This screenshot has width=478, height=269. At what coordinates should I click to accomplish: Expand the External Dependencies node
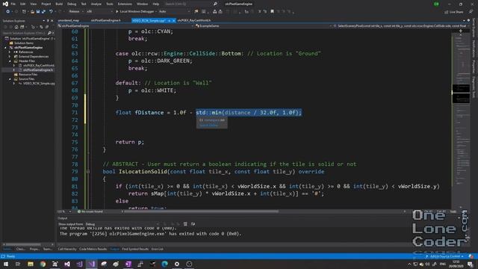pyautogui.click(x=10, y=57)
